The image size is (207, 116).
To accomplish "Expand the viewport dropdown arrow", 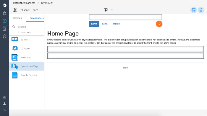I will click(x=112, y=10).
